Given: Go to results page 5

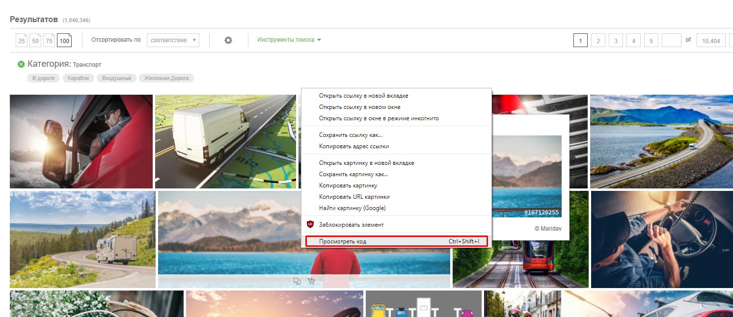Looking at the screenshot, I should pyautogui.click(x=651, y=41).
